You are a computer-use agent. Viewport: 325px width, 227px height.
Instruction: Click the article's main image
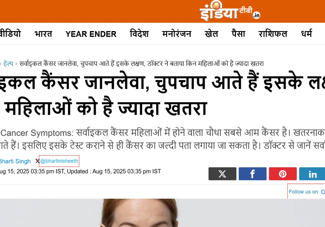point(162,213)
